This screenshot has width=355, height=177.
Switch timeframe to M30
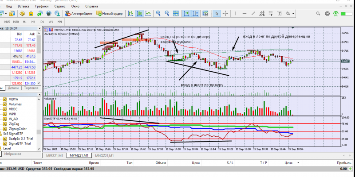pyautogui.click(x=16, y=22)
